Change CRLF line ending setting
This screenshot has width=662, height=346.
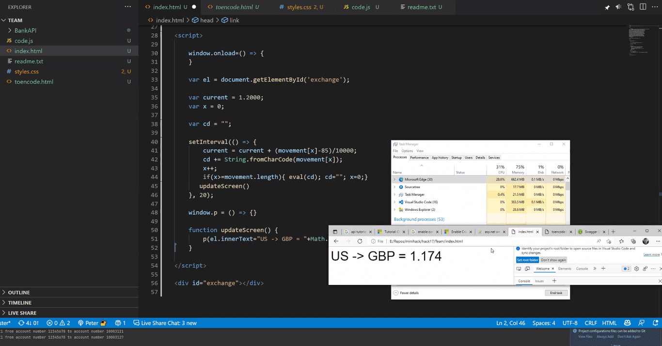[x=591, y=323]
